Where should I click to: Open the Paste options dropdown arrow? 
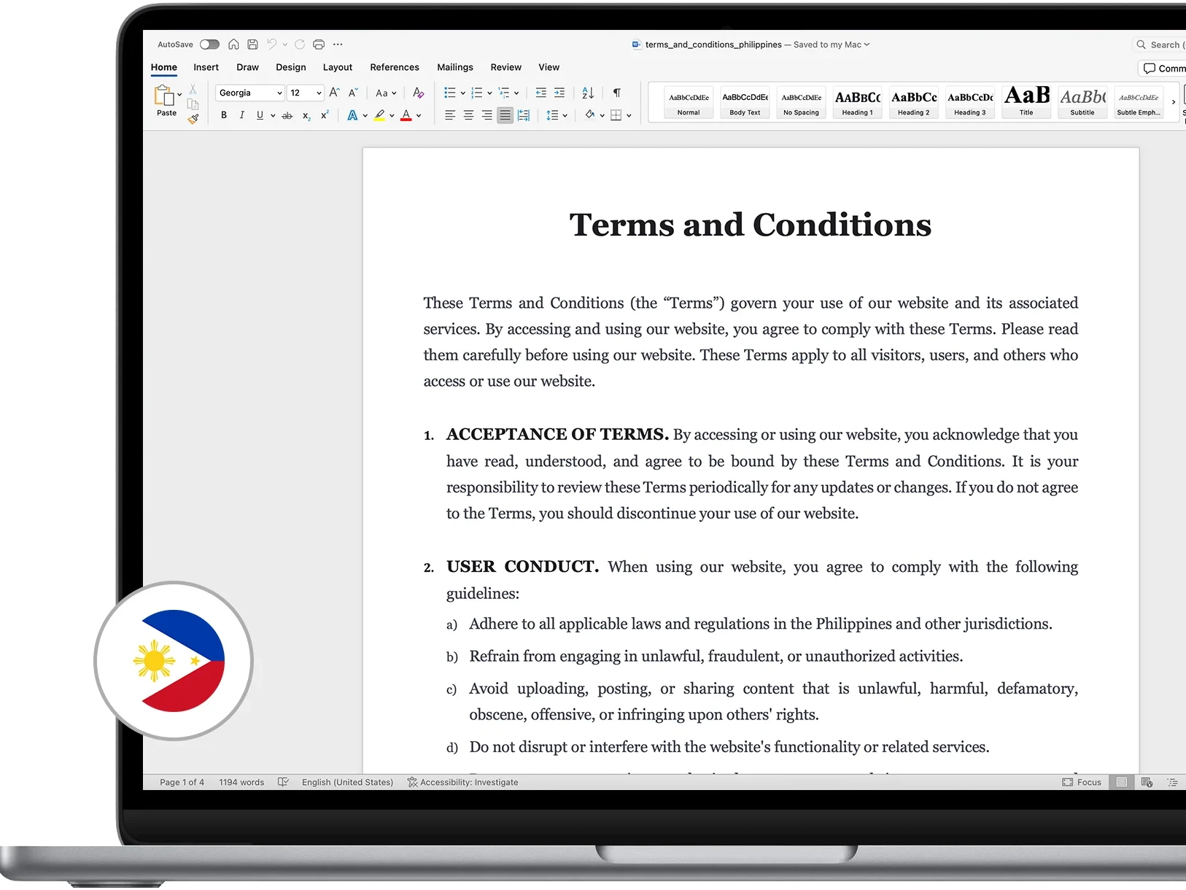click(179, 95)
